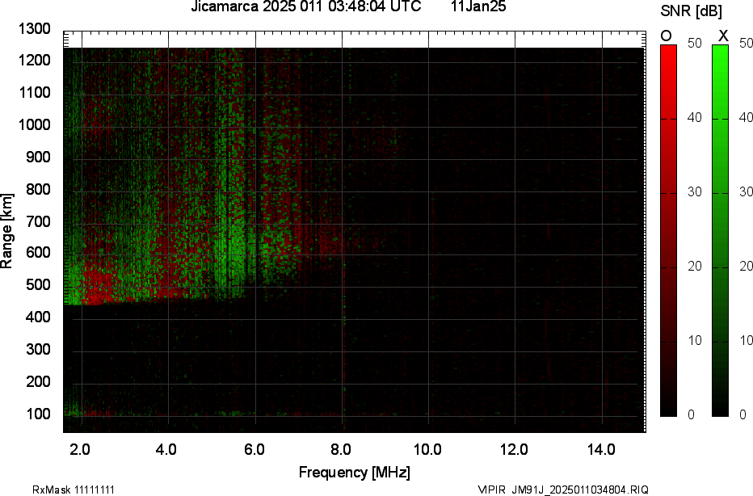Click the date label '11Jan25'
This screenshot has height=496, width=753.
pos(478,6)
